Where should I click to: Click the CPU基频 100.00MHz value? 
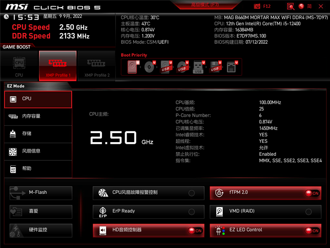pos(270,103)
